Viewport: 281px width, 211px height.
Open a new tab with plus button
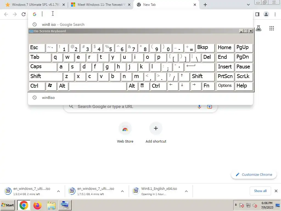click(x=205, y=5)
